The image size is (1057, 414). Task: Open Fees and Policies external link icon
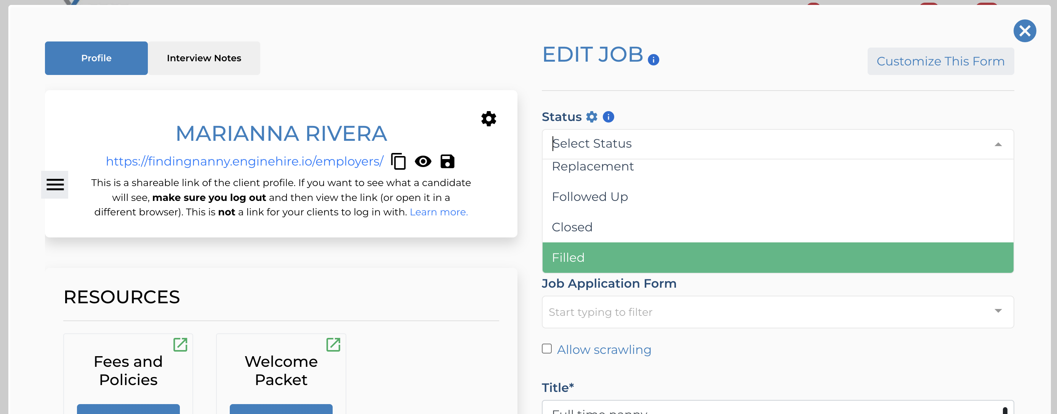coord(180,344)
